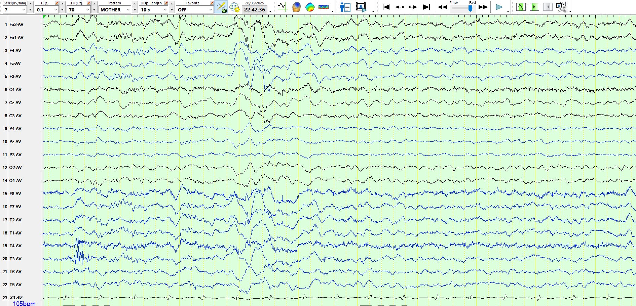Select channel label C4-AV
Screen dimensions: 636x306
click(15, 90)
